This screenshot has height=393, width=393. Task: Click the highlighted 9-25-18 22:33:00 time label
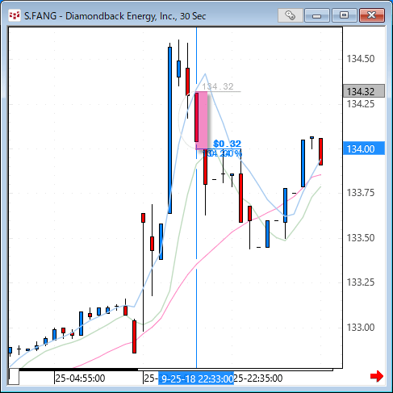coord(196,378)
